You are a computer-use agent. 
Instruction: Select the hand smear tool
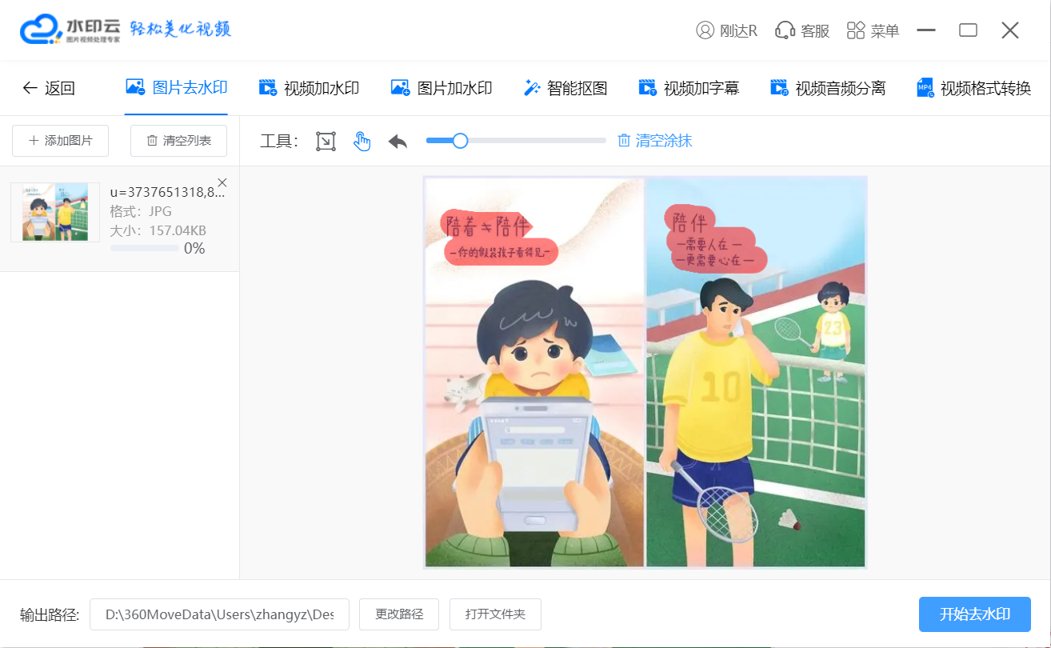click(x=362, y=142)
